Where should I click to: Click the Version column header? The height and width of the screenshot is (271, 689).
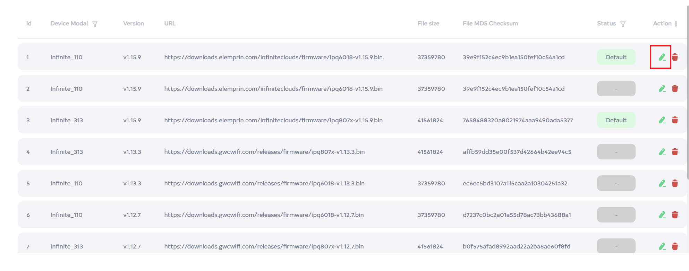(133, 24)
